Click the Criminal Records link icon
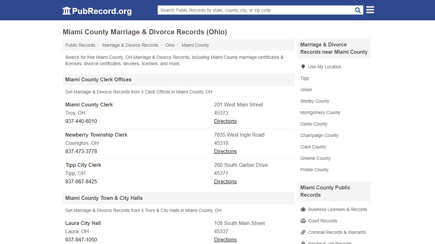Image resolution: width=435 pixels, height=244 pixels. tap(303, 232)
